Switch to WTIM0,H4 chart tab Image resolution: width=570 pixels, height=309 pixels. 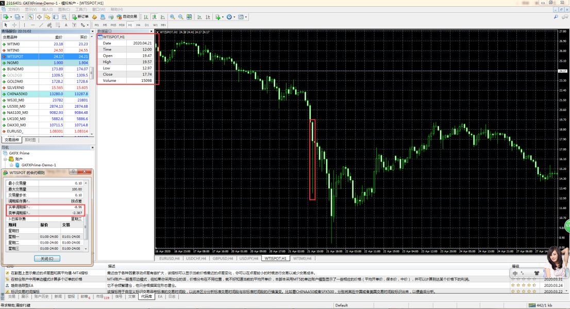(303, 259)
